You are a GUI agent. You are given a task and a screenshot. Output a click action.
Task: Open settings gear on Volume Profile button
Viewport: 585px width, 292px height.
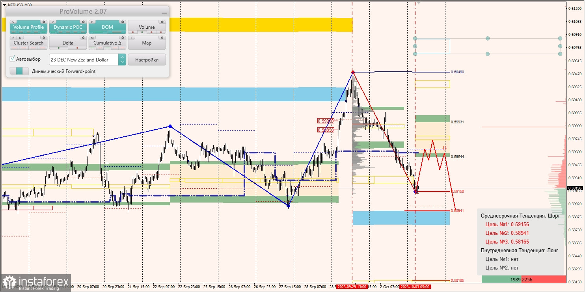click(44, 22)
